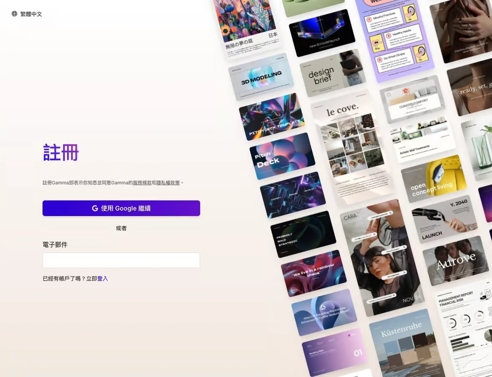Open the 隱私權政策 link
This screenshot has width=492, height=377.
coord(168,183)
